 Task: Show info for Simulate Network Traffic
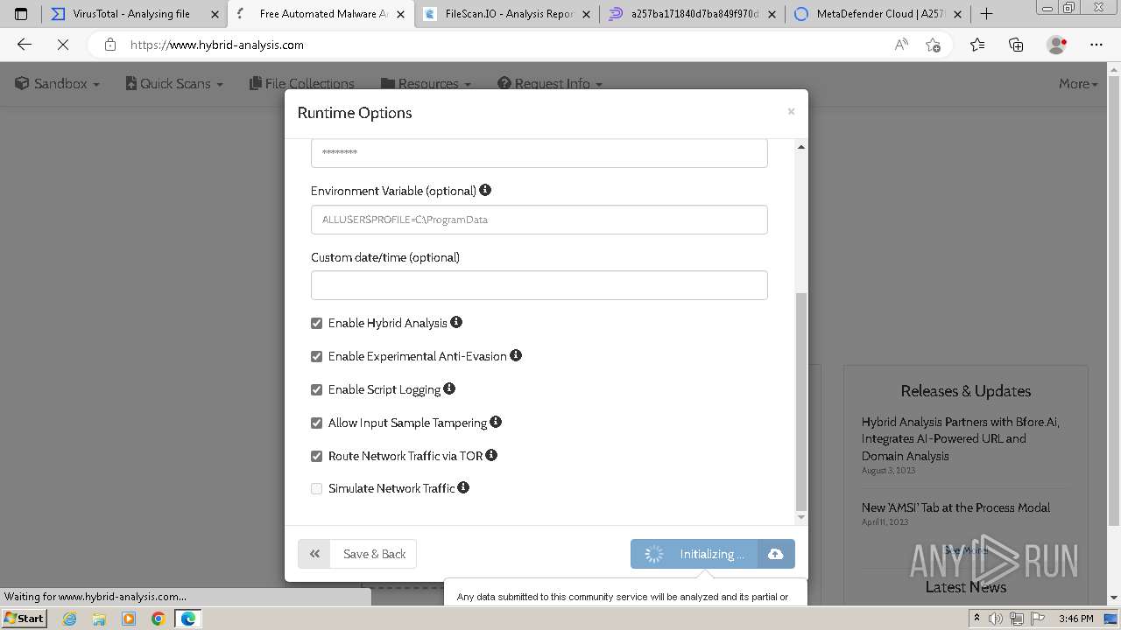pyautogui.click(x=463, y=487)
